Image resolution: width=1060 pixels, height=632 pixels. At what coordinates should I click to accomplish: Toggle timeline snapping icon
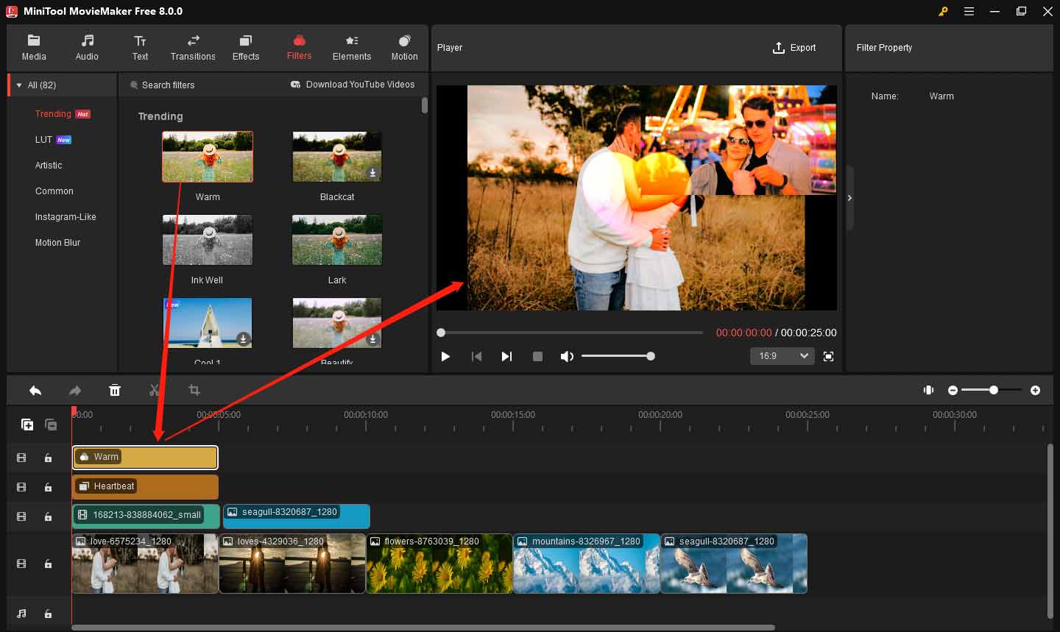click(928, 390)
